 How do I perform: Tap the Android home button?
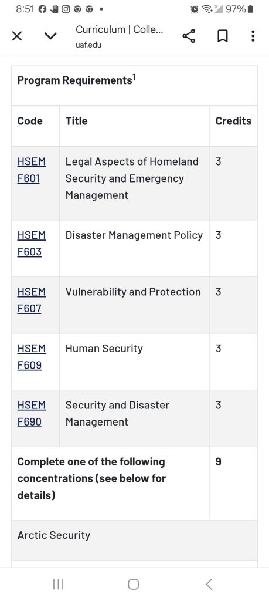133,584
